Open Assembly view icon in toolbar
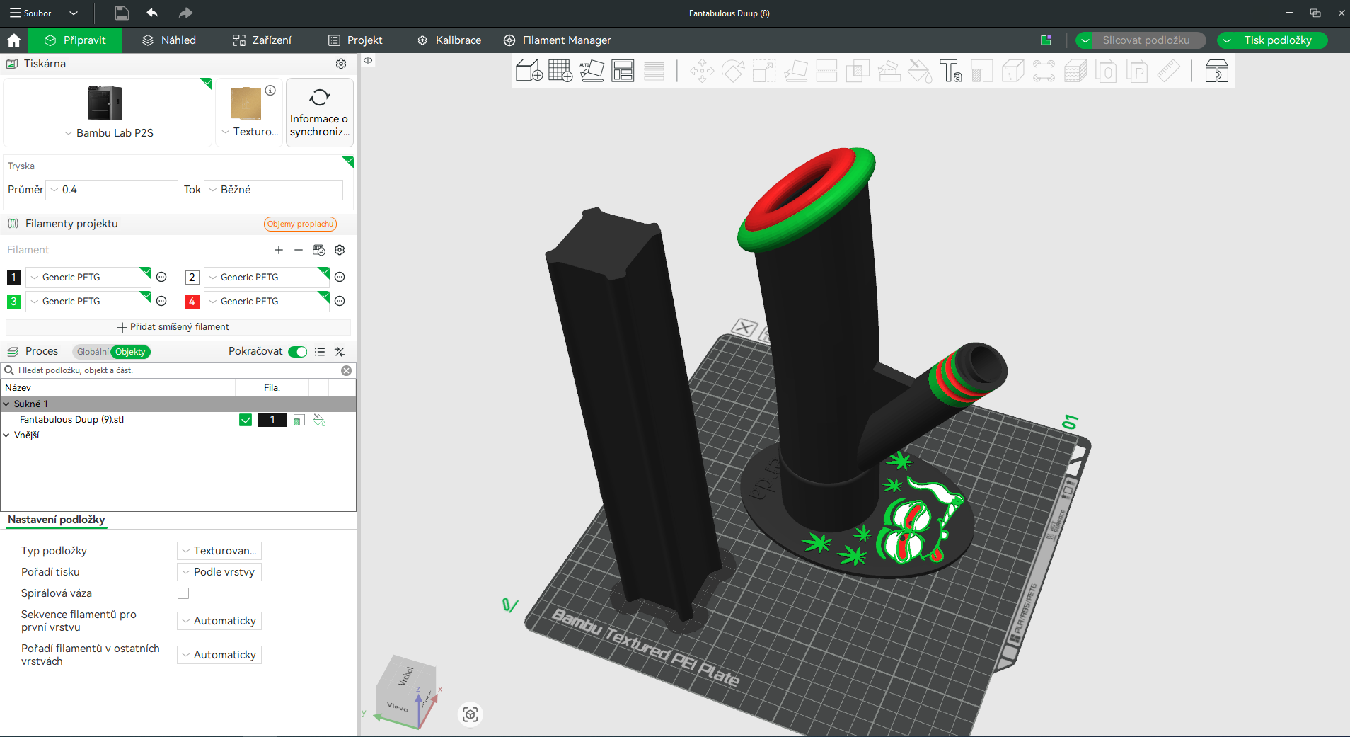 [1216, 71]
